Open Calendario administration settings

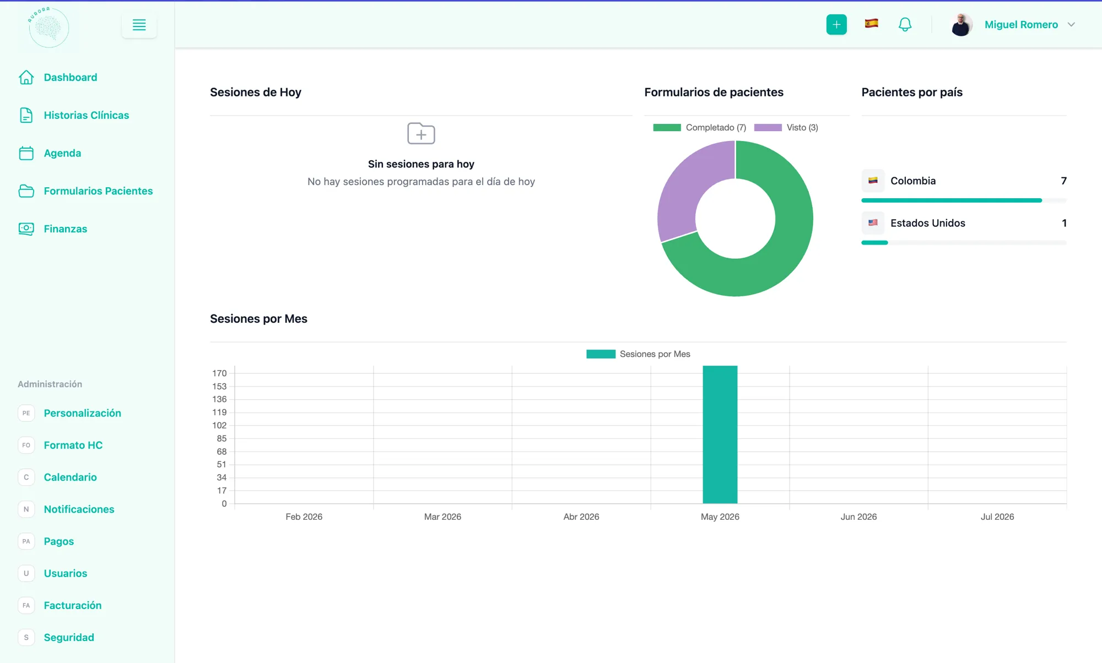[71, 477]
